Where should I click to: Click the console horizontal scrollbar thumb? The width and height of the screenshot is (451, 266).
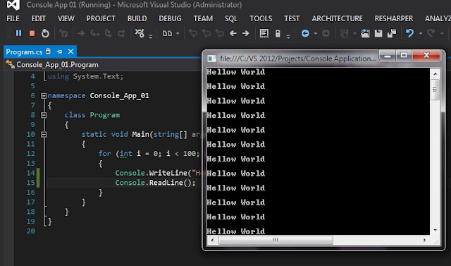(276, 240)
